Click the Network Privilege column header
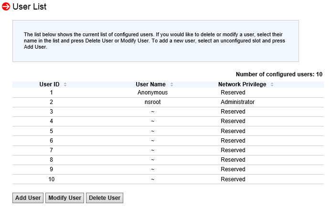 (242, 84)
